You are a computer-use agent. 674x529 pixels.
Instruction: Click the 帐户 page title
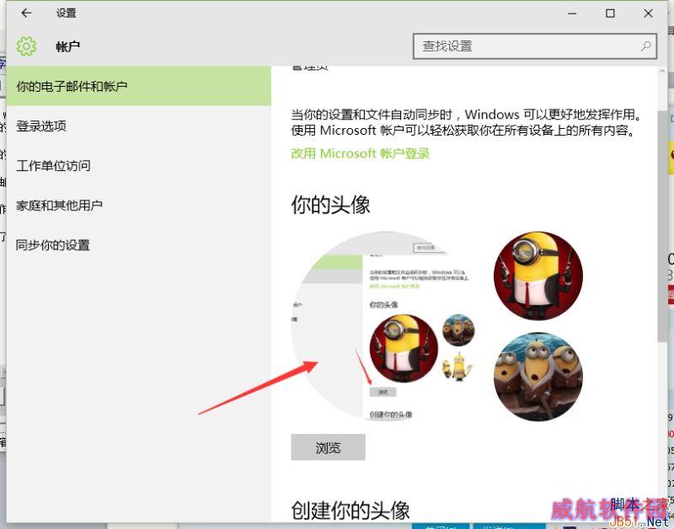tap(68, 46)
